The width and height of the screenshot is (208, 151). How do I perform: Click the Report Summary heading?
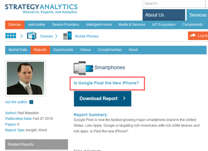91,115
